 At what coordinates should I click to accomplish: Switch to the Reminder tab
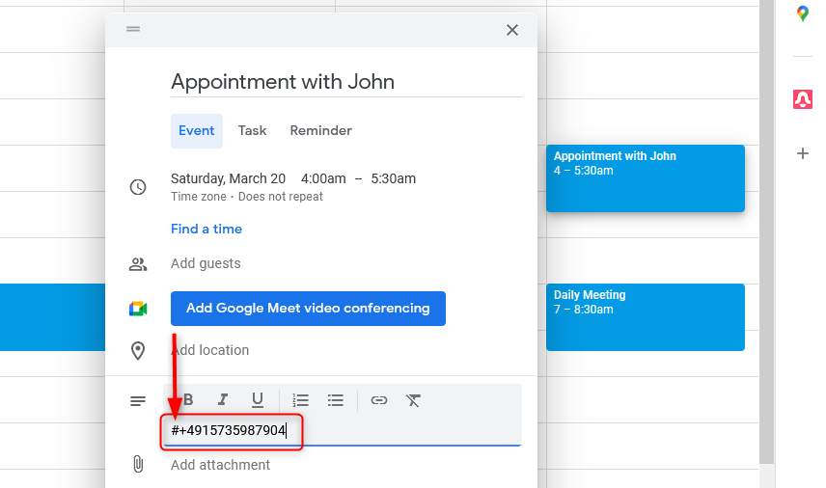(x=320, y=130)
